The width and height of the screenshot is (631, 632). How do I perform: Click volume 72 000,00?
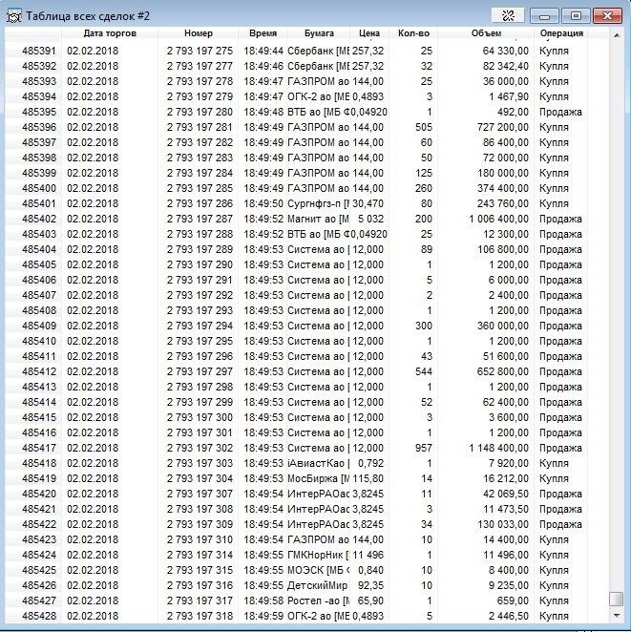[x=505, y=158]
